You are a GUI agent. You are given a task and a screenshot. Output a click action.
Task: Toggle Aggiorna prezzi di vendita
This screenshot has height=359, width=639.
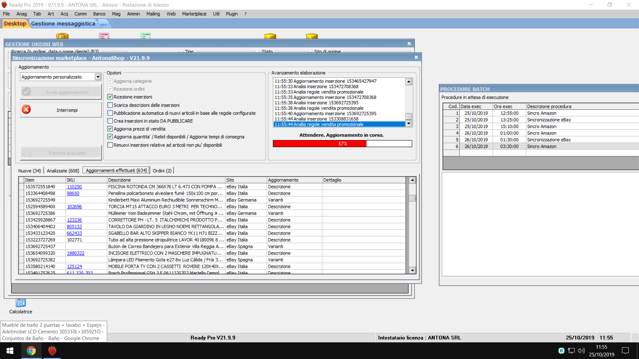coord(110,129)
